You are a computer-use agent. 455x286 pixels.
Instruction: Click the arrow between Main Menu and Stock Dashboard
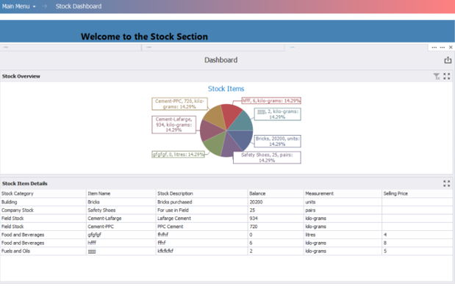tap(44, 7)
